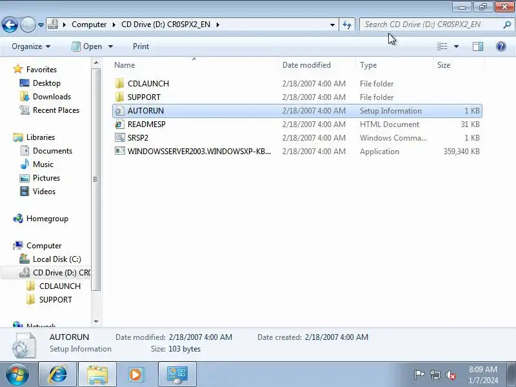Select Libraries in the navigation pane

[x=41, y=137]
